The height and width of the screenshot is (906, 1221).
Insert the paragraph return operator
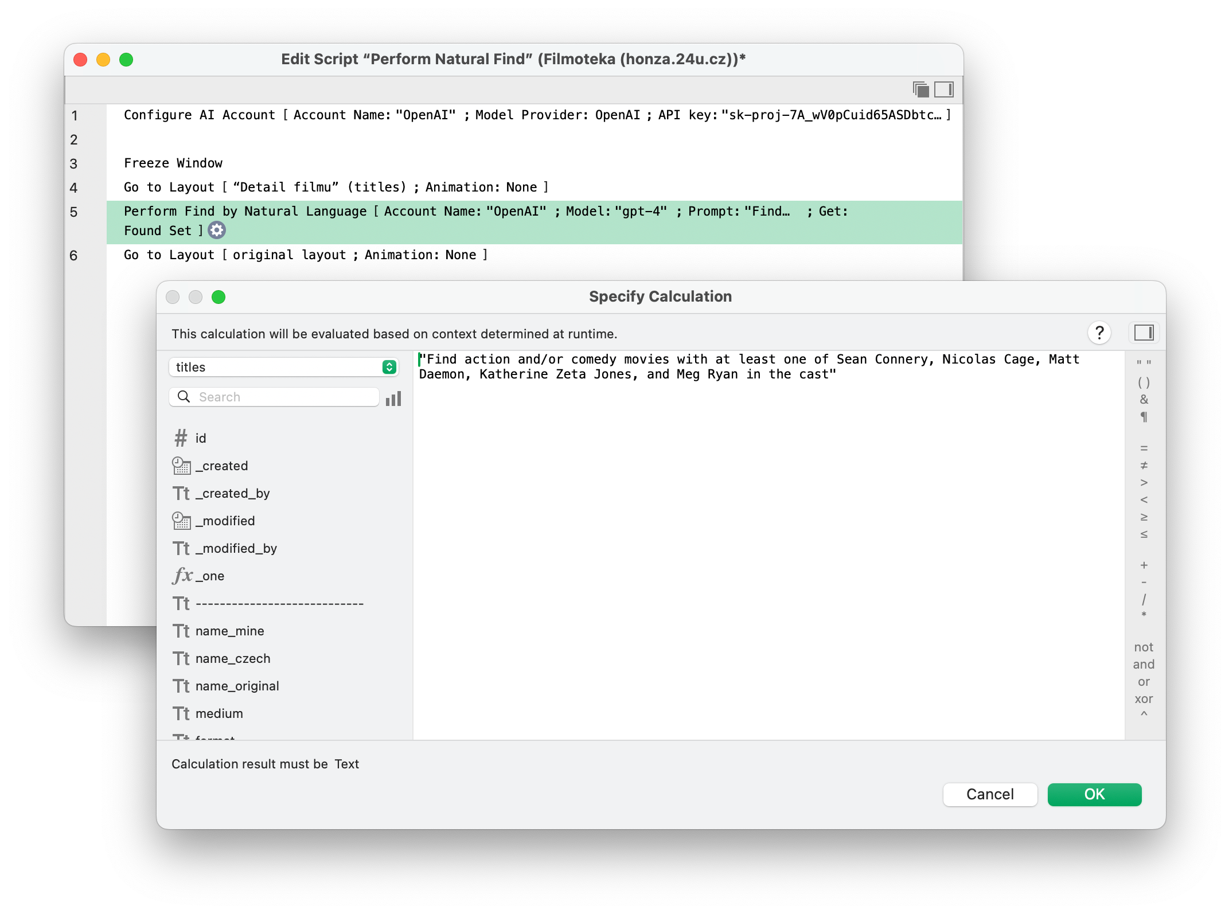coord(1144,417)
